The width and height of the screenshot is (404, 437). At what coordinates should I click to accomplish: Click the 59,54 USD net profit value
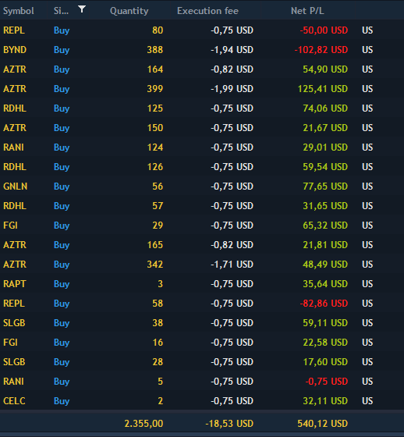click(325, 167)
